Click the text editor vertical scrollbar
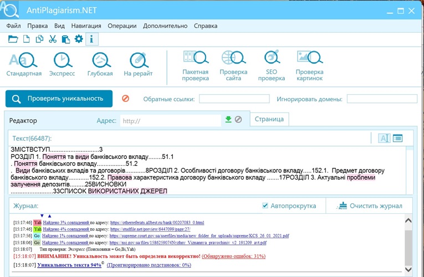This screenshot has height=277, width=424. [x=410, y=170]
